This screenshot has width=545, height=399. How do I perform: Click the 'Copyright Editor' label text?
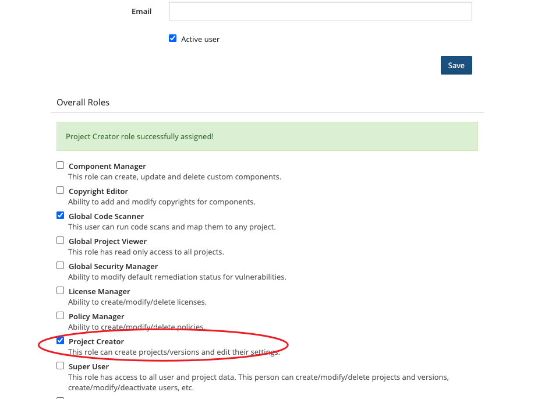[x=98, y=191]
